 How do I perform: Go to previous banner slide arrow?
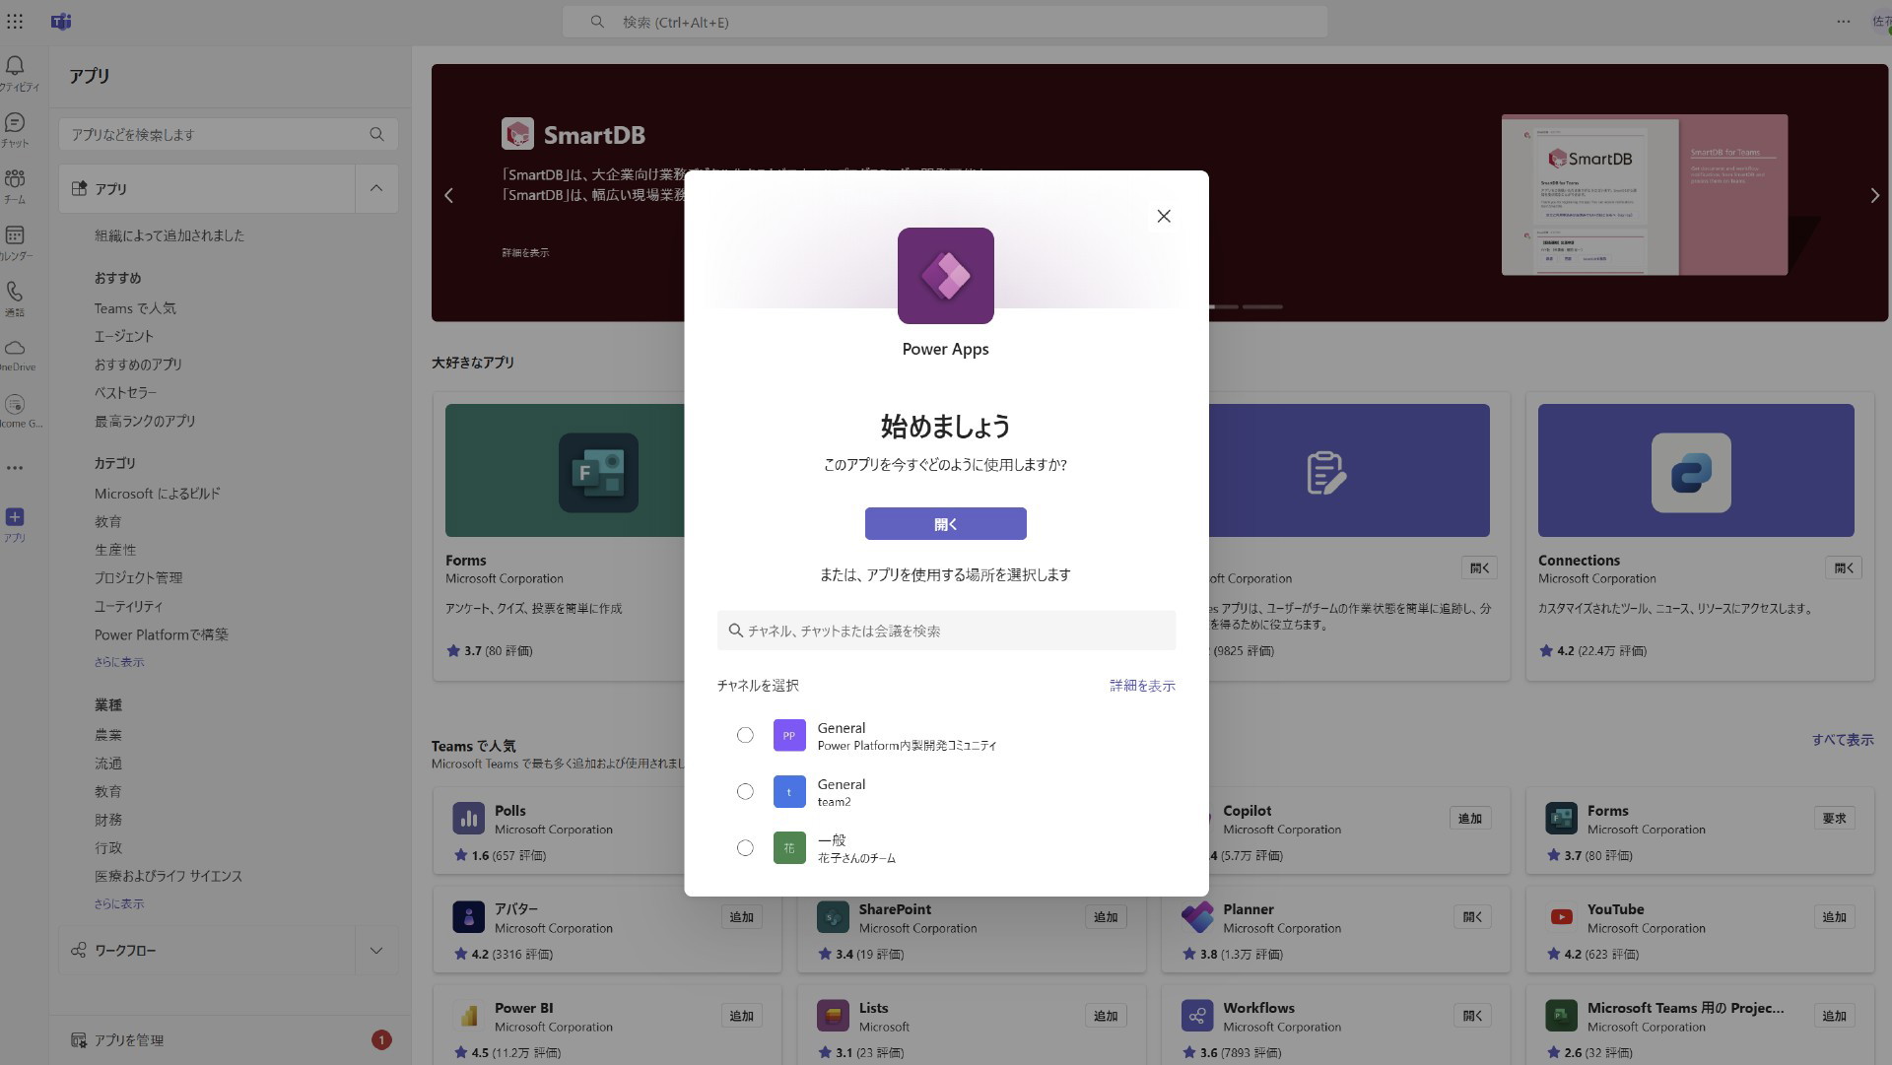[x=449, y=195]
